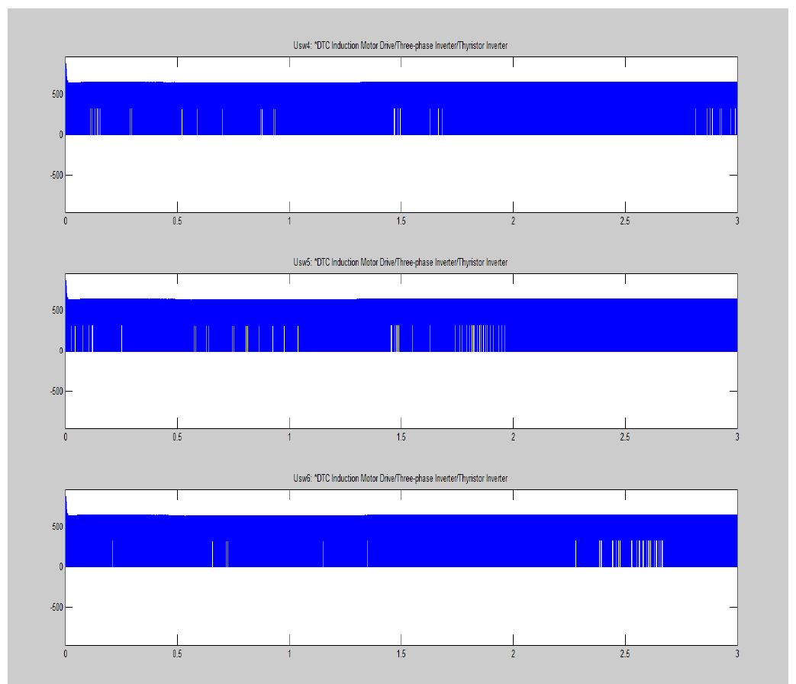Click the 2 x-axis label under Usw5 plot
The width and height of the screenshot is (796, 684).
[x=513, y=437]
